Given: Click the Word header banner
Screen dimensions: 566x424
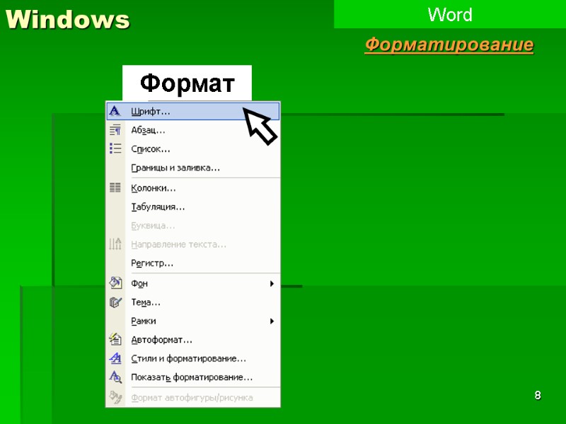Looking at the screenshot, I should [x=450, y=14].
